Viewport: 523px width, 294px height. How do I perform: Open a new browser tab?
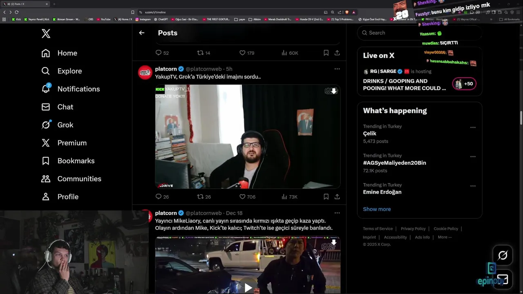click(x=54, y=4)
